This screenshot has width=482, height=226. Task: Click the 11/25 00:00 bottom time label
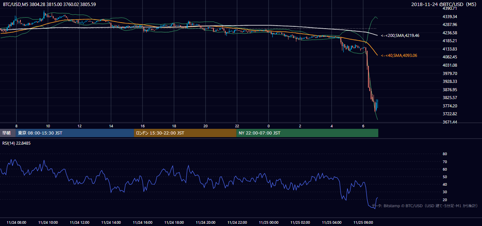point(269,223)
